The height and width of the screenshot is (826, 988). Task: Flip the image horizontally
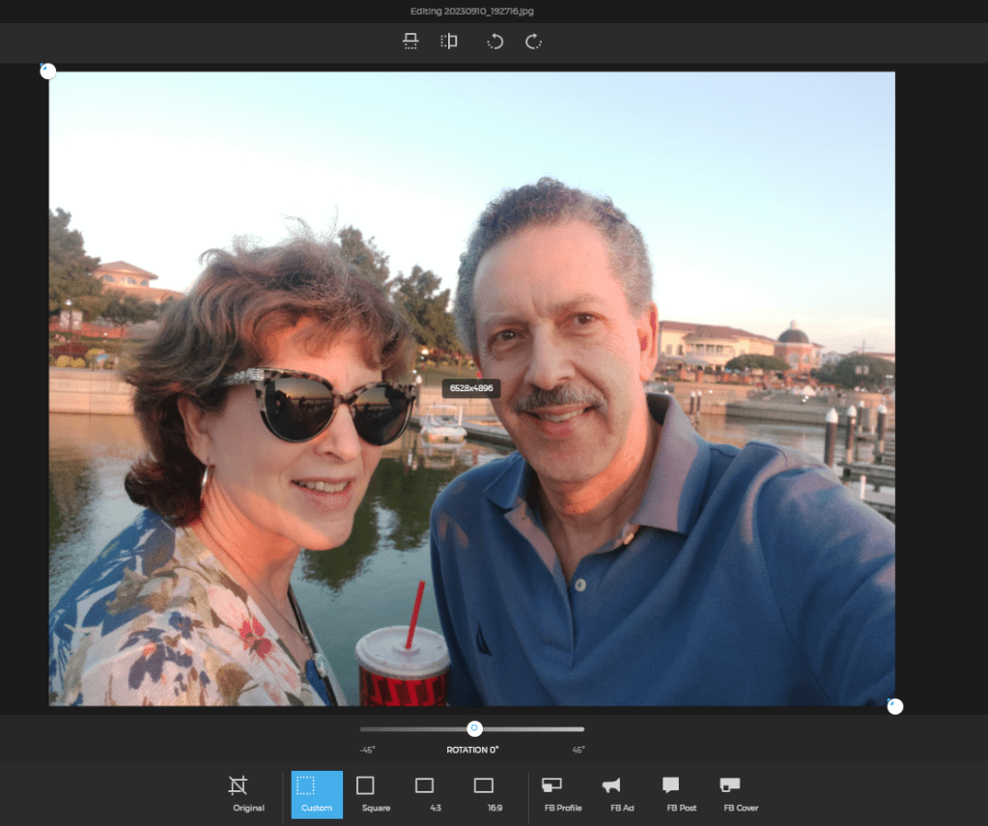click(x=449, y=42)
